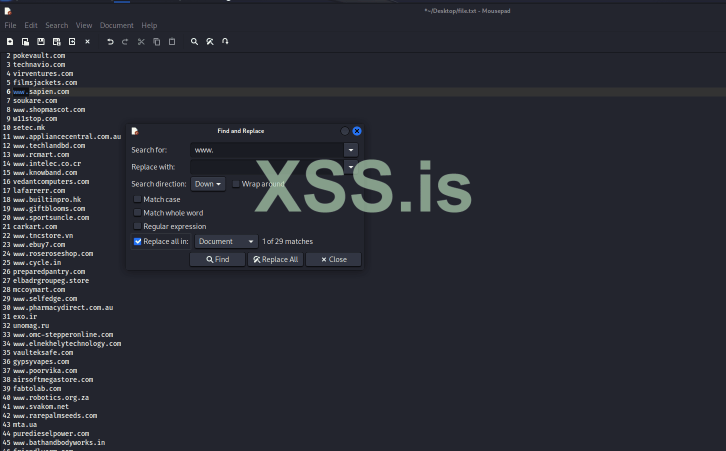This screenshot has height=451, width=726.
Task: Click the line 'www.intelec.co.cr'
Action: tap(47, 163)
